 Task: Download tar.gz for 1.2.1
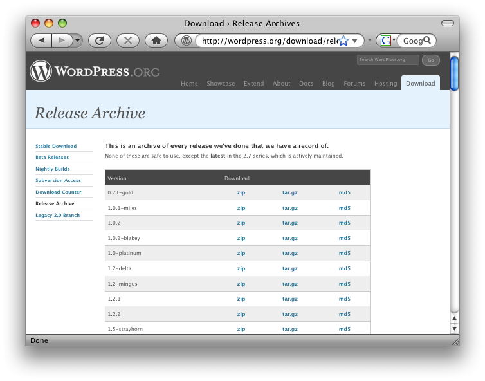290,299
